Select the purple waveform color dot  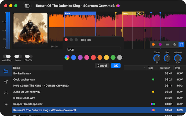[160, 44]
